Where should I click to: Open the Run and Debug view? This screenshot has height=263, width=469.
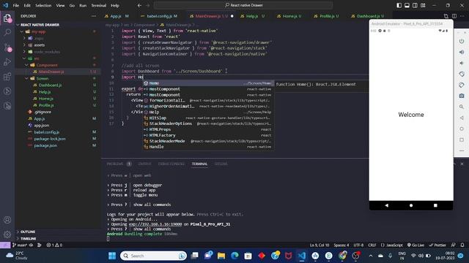(x=7, y=62)
